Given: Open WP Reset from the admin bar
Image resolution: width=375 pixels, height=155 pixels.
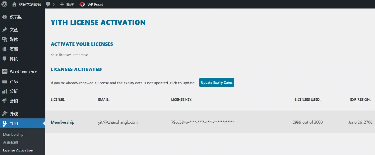Looking at the screenshot, I should 91,4.
